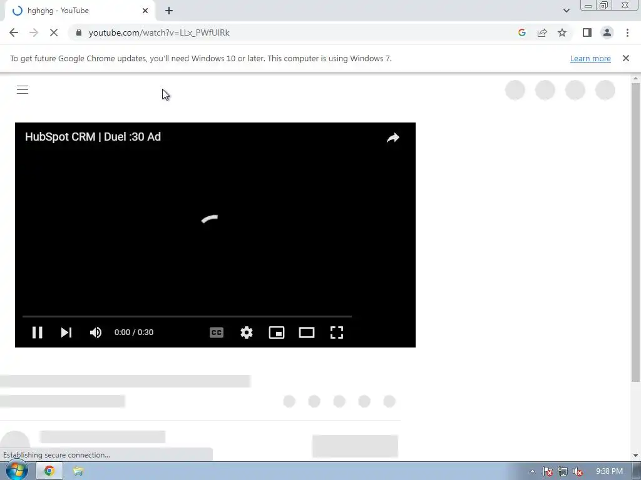Open Chrome profile avatar
The image size is (641, 480).
[607, 32]
